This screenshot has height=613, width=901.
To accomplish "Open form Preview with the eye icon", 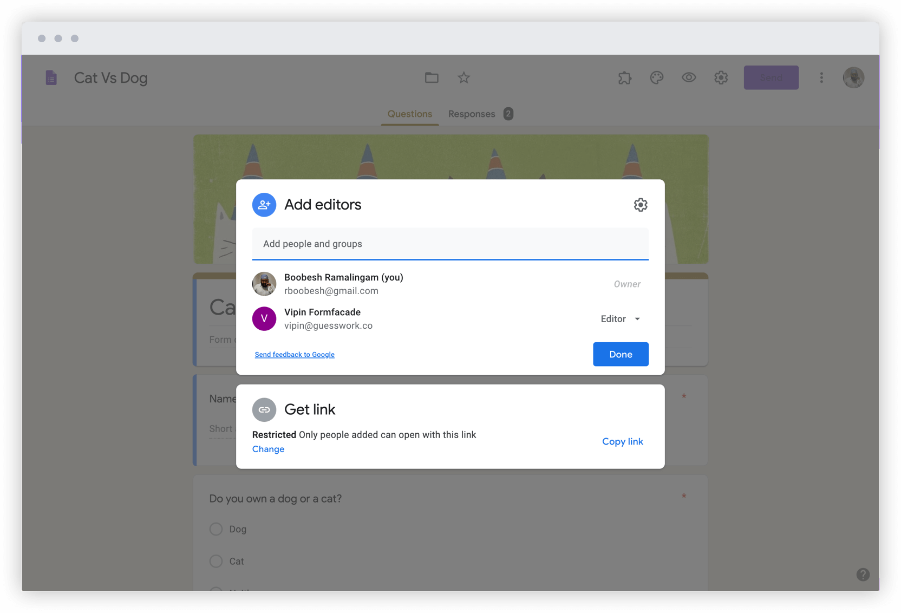I will [688, 77].
